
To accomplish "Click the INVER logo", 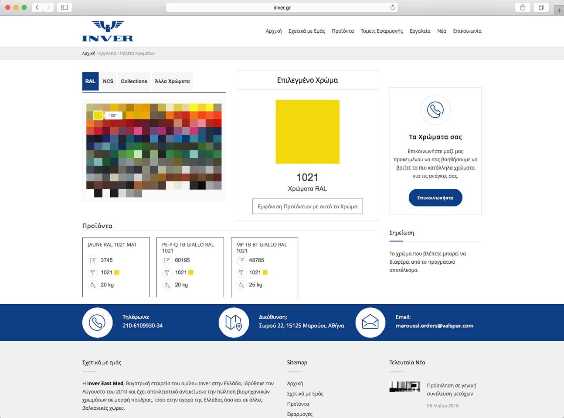I will pyautogui.click(x=108, y=31).
